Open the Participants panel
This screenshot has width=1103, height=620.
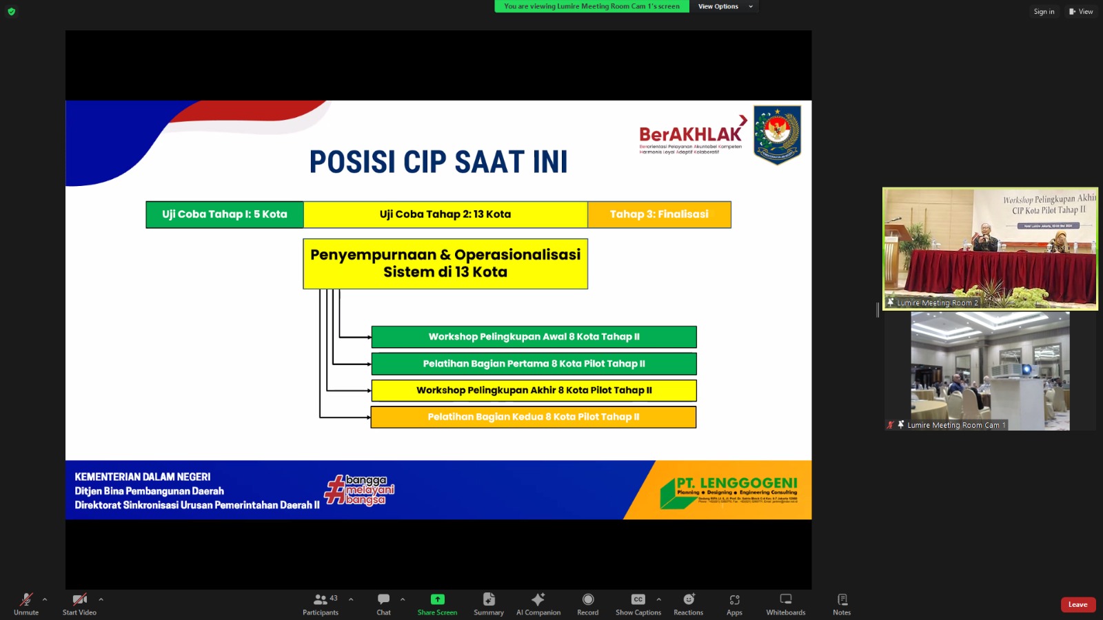(x=321, y=603)
